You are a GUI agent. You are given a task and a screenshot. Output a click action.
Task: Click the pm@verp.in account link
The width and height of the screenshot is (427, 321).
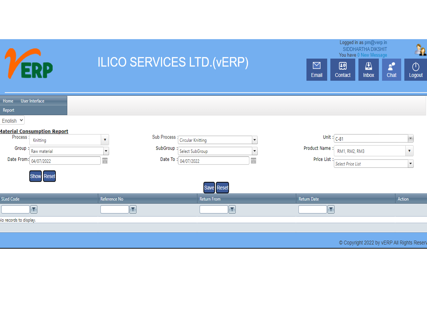click(x=376, y=43)
